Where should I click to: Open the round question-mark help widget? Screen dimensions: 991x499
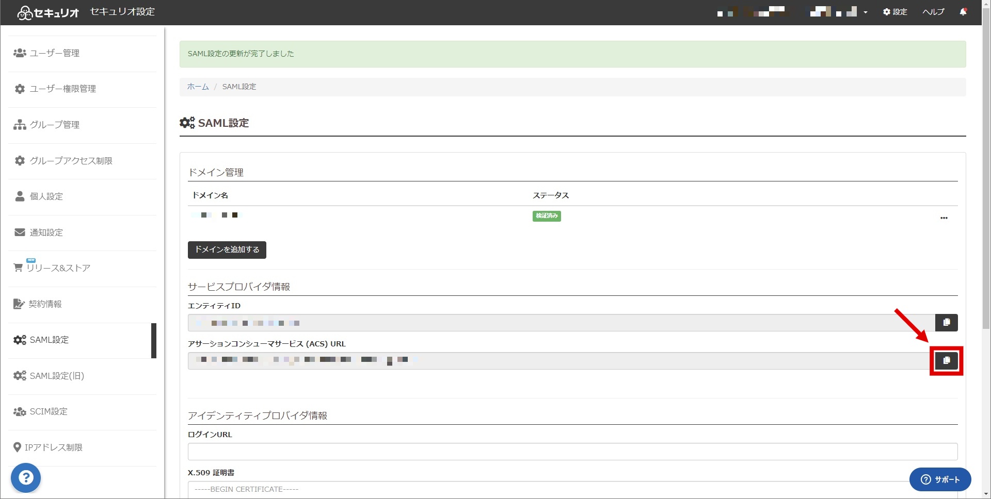tap(26, 478)
